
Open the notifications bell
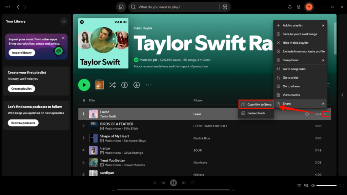pyautogui.click(x=290, y=7)
